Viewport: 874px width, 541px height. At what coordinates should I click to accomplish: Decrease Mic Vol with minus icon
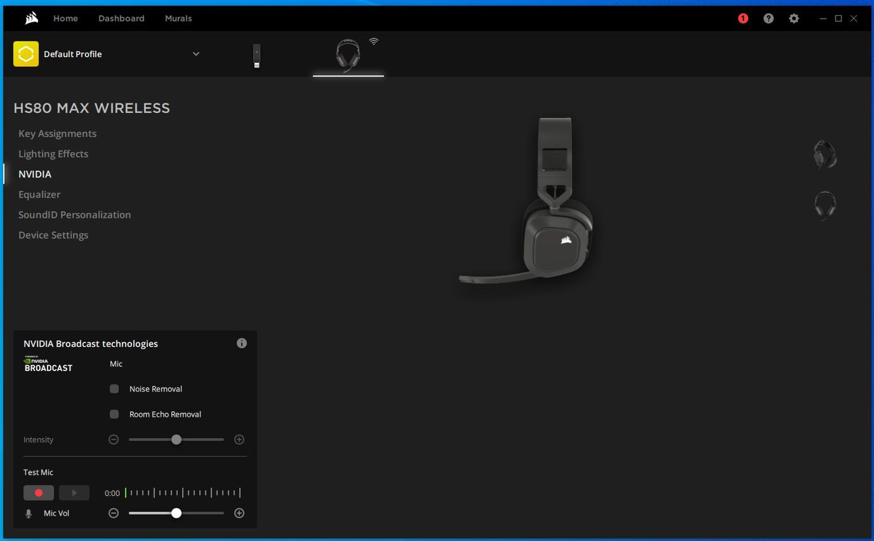(114, 513)
